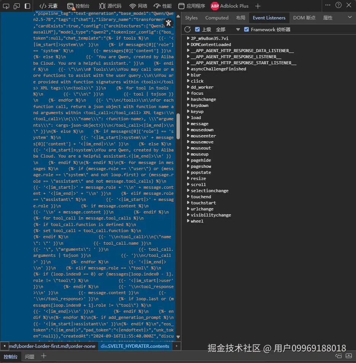Toggle the 上级 ancestors checkbox
356x363 pixels.
[197, 29]
